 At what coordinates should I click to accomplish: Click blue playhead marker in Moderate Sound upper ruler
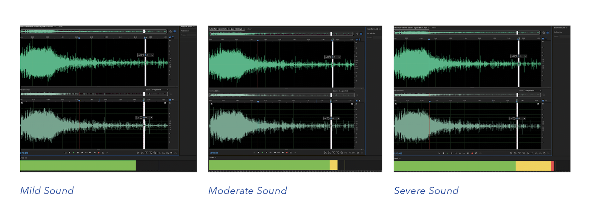[258, 40]
